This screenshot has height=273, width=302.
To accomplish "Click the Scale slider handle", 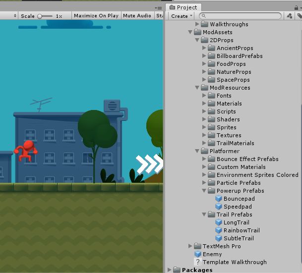I will click(41, 16).
